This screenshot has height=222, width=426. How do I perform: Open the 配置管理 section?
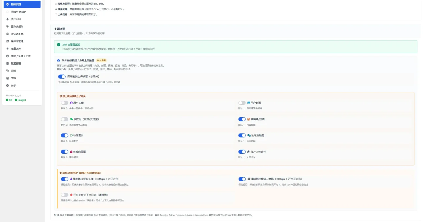click(22, 63)
